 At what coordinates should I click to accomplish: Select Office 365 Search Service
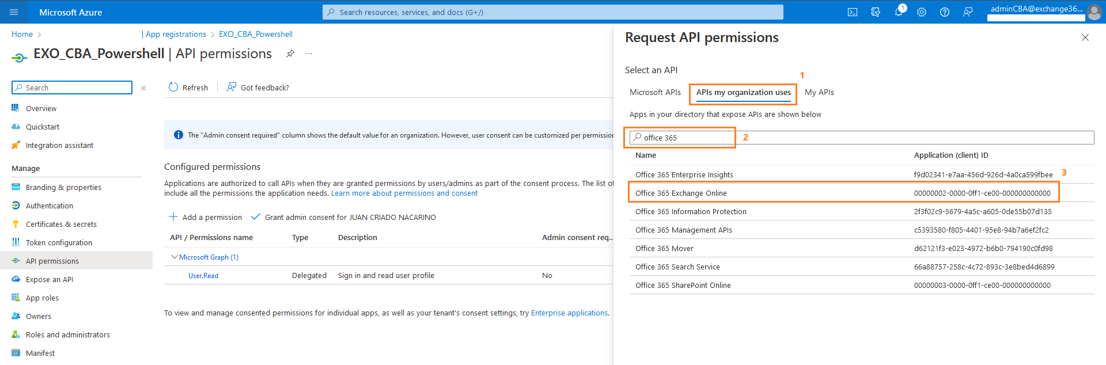(862, 267)
